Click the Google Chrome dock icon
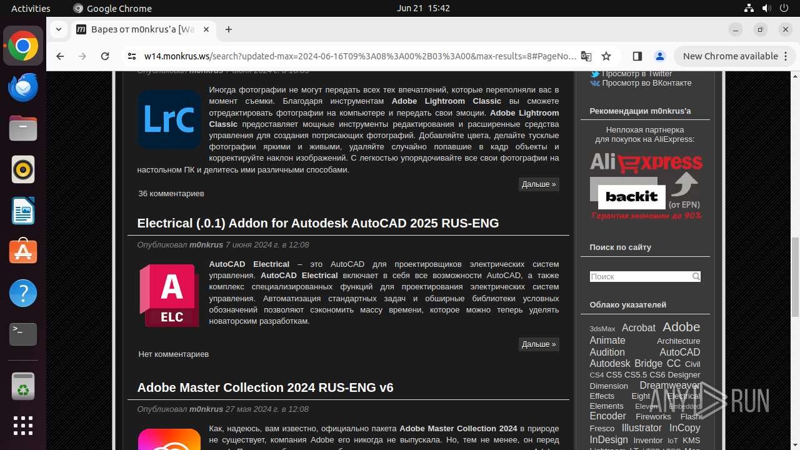This screenshot has height=450, width=800. [x=23, y=46]
